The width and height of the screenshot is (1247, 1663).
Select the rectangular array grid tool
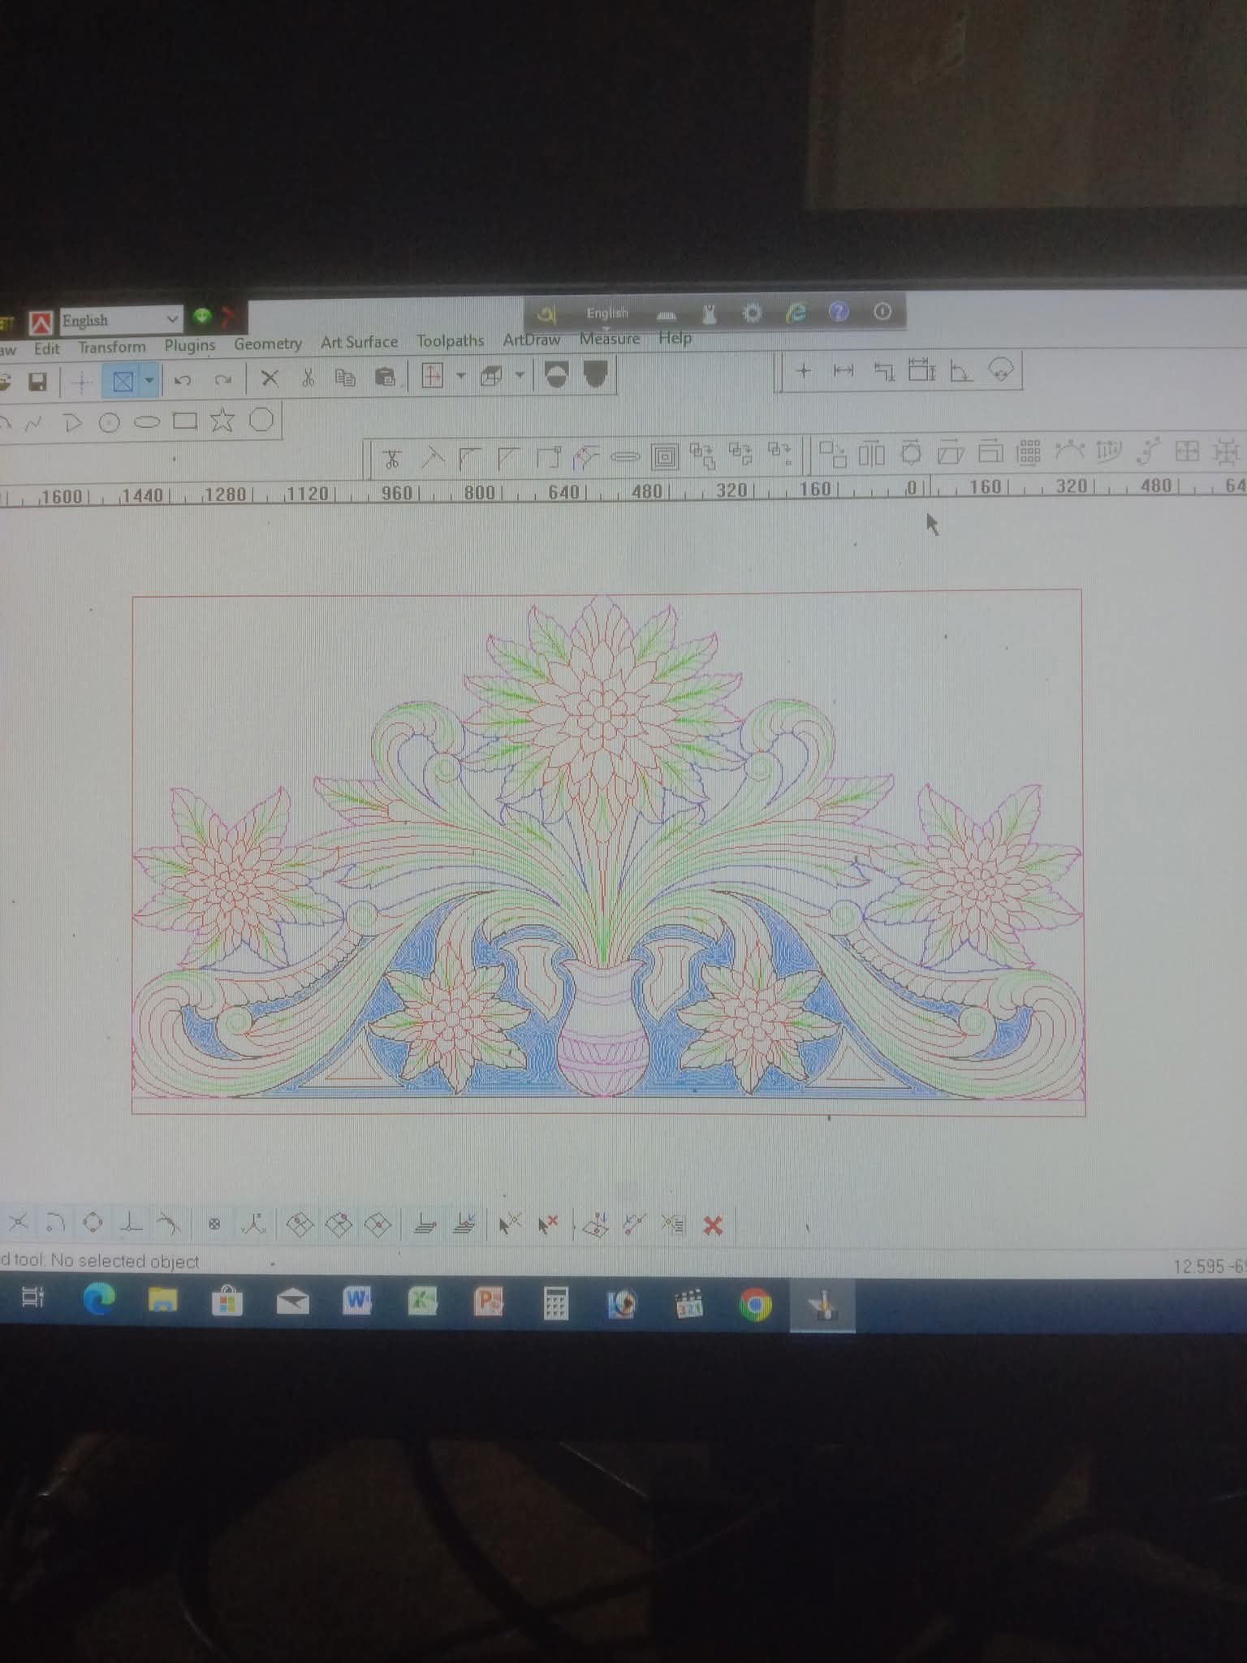pyautogui.click(x=1029, y=451)
